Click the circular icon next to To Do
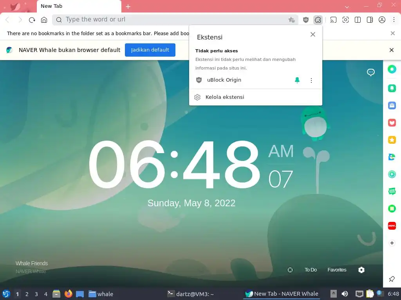401x300 pixels. pyautogui.click(x=290, y=270)
